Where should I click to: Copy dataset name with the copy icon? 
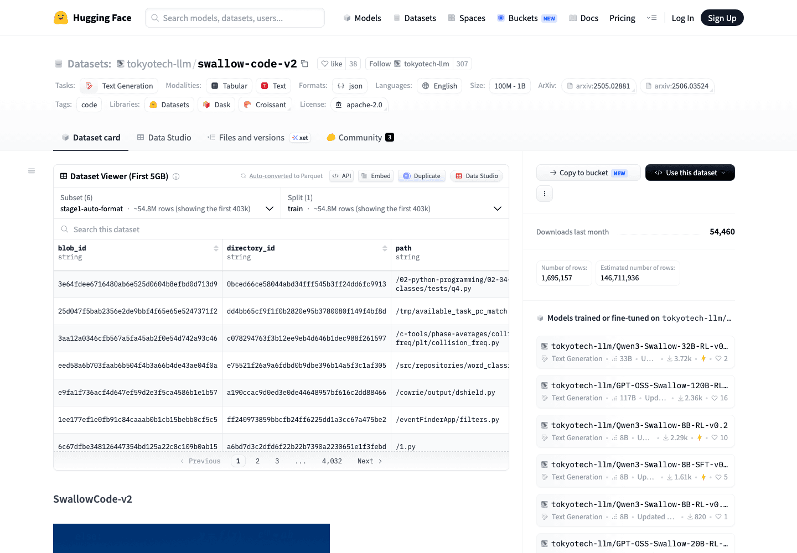pyautogui.click(x=304, y=64)
